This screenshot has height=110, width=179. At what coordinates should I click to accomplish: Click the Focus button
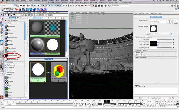click(176, 21)
